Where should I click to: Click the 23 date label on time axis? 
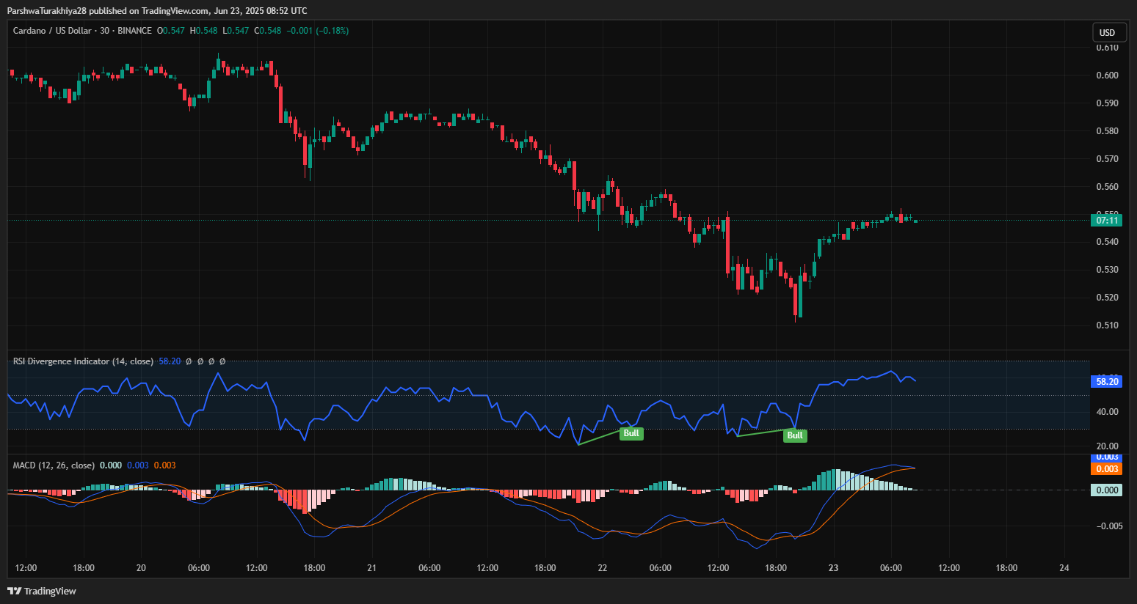click(x=833, y=568)
